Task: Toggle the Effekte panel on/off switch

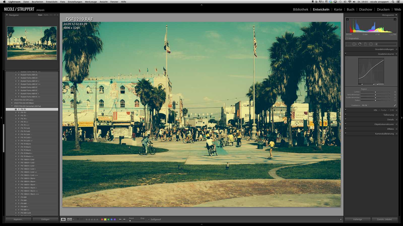Action: [x=346, y=129]
